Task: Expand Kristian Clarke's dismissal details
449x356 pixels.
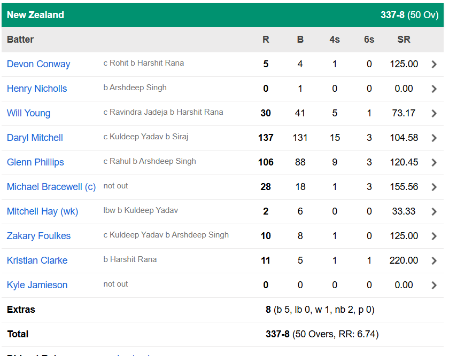Action: point(434,260)
